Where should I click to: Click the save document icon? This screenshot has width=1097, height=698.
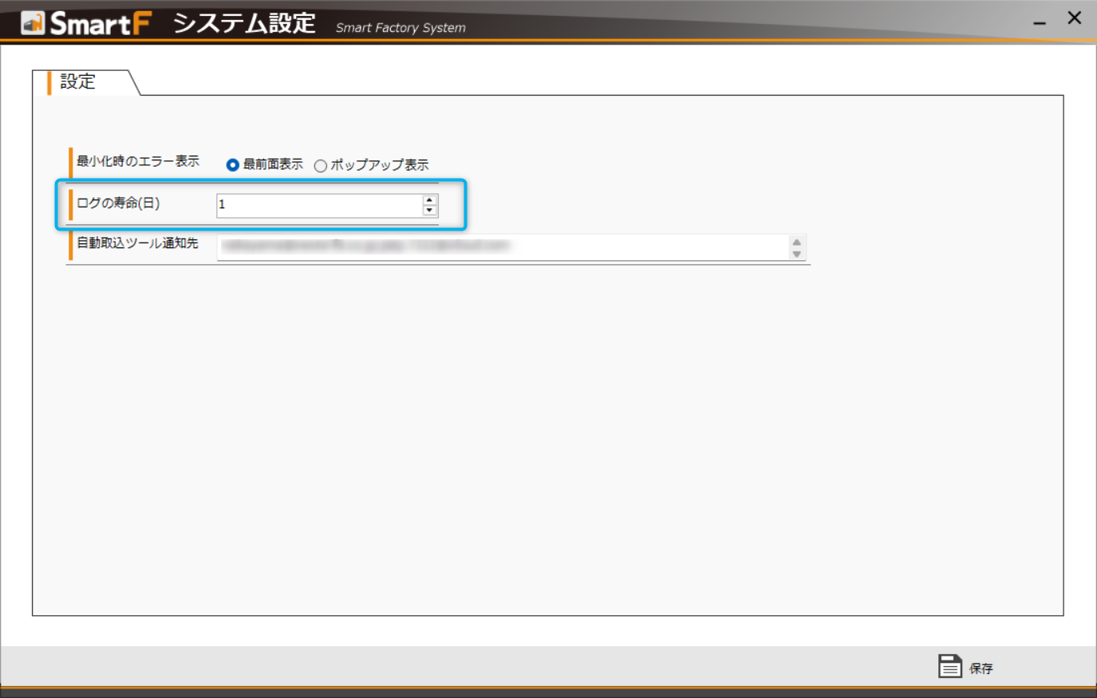pyautogui.click(x=949, y=666)
